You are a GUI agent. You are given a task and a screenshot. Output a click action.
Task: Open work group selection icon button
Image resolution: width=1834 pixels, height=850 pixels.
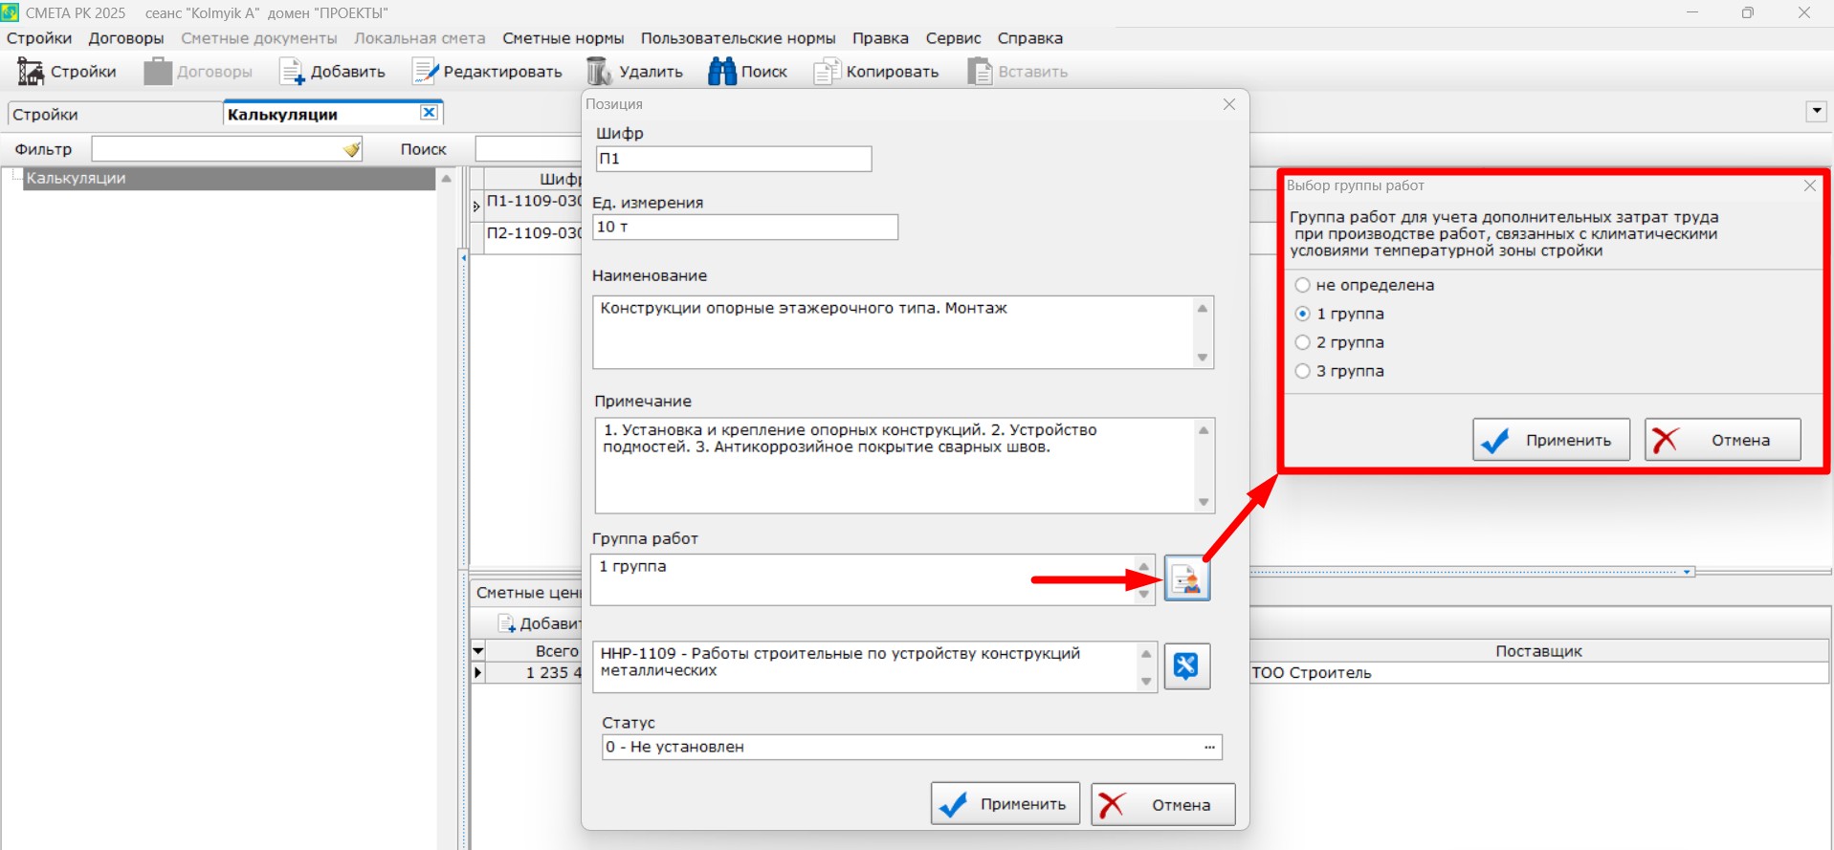pos(1186,579)
